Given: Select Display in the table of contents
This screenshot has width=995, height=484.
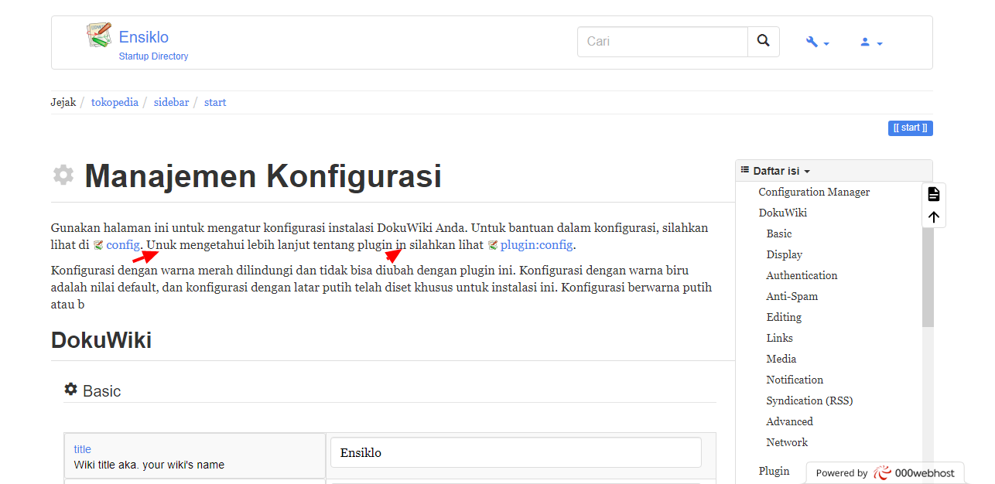Looking at the screenshot, I should (x=784, y=254).
